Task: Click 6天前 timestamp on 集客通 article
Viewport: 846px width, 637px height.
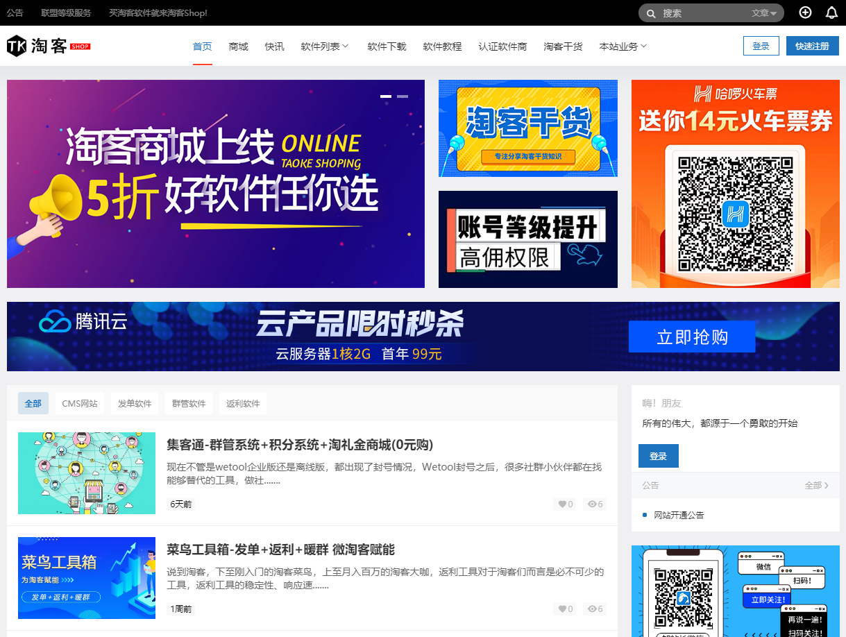Action: 181,504
